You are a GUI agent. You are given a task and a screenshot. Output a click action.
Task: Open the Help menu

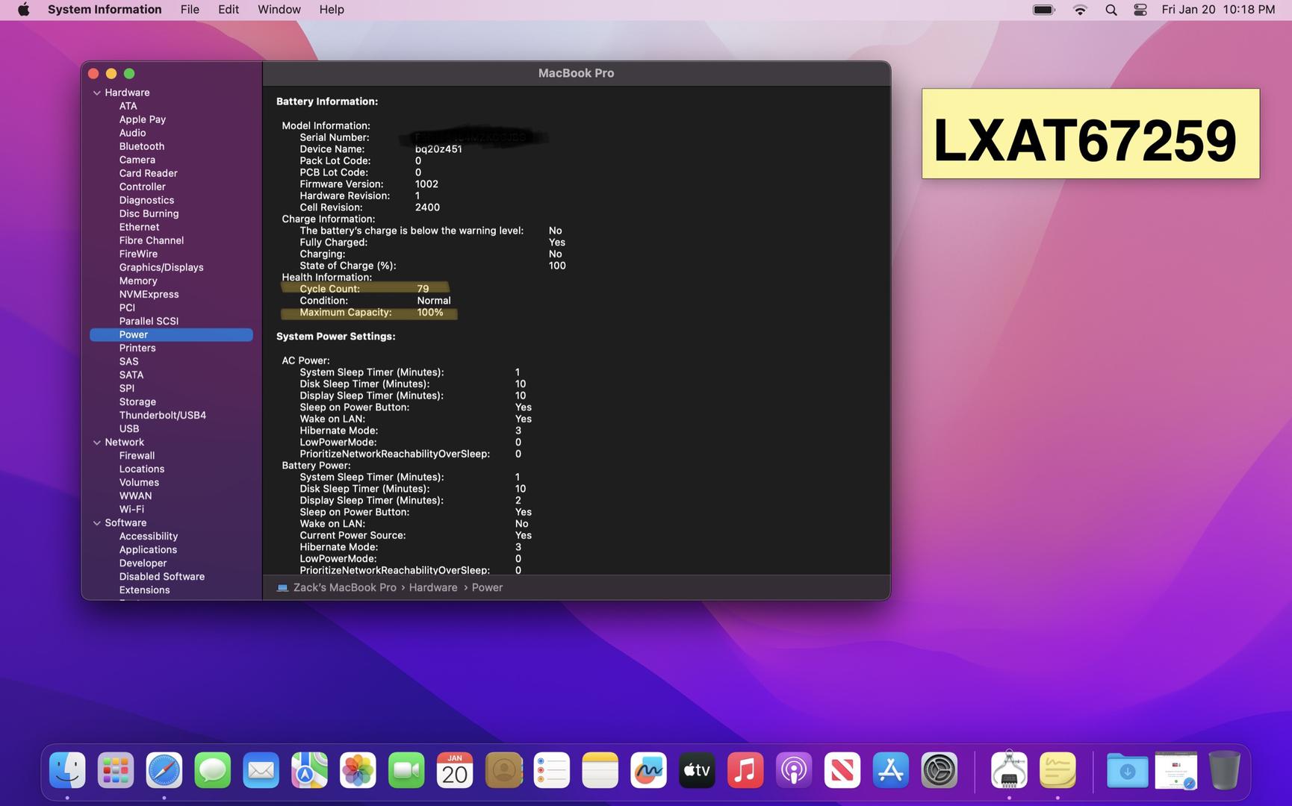332,10
